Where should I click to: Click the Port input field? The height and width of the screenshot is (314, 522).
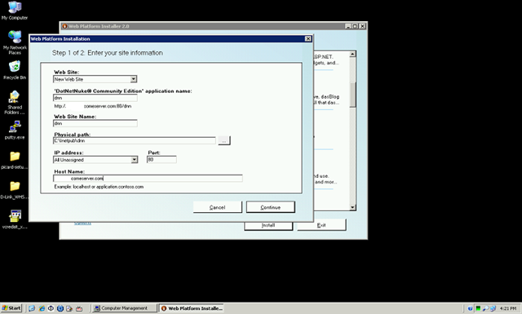[x=161, y=160]
